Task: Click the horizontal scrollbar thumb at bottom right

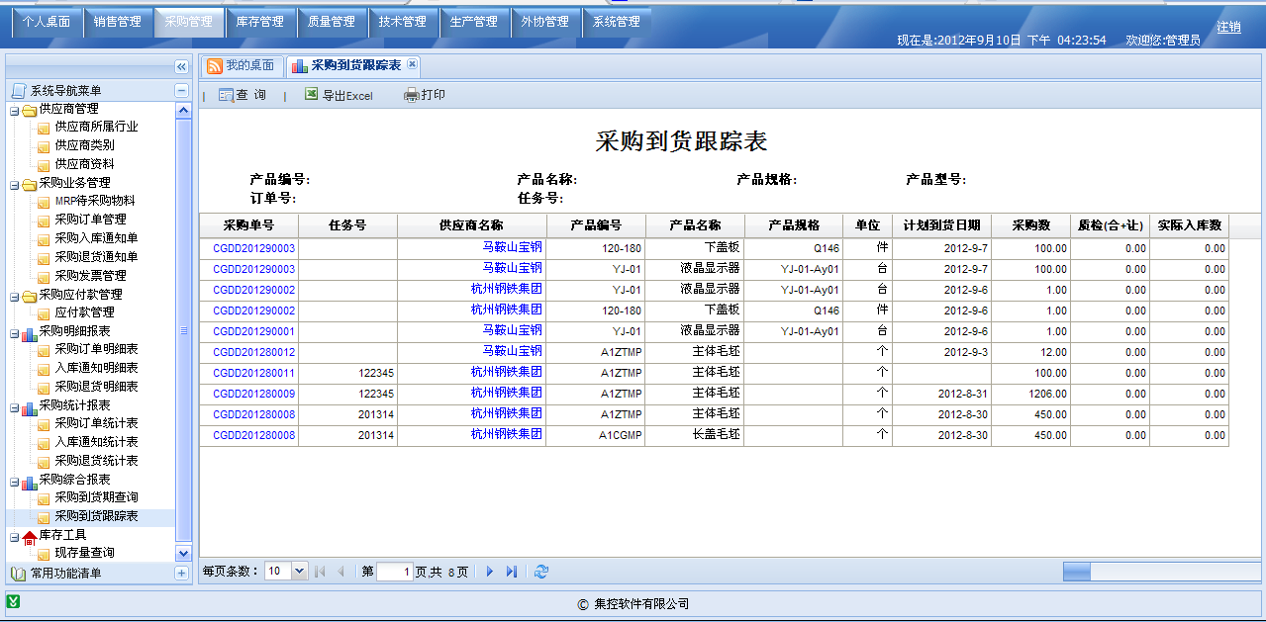Action: point(1076,572)
